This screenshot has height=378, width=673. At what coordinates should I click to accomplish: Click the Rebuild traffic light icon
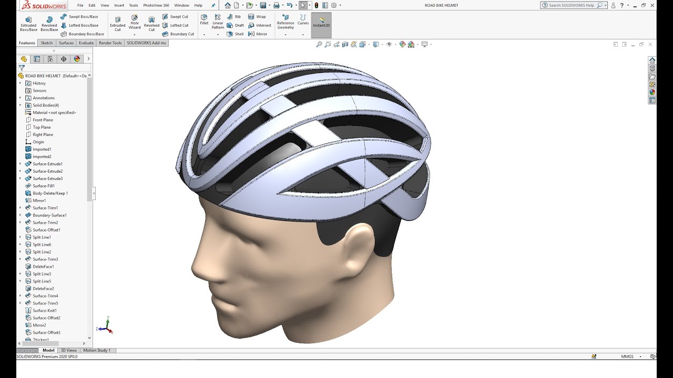[316, 5]
